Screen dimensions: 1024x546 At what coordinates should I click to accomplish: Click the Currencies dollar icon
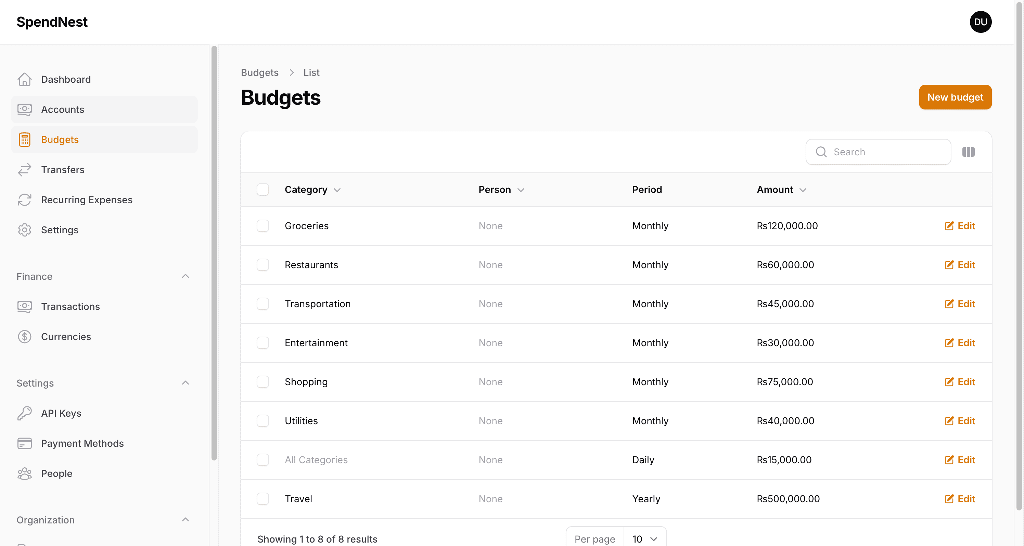[25, 337]
